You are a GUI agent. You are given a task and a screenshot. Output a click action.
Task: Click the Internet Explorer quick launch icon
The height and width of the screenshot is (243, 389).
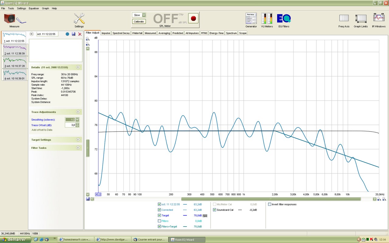coord(41,240)
